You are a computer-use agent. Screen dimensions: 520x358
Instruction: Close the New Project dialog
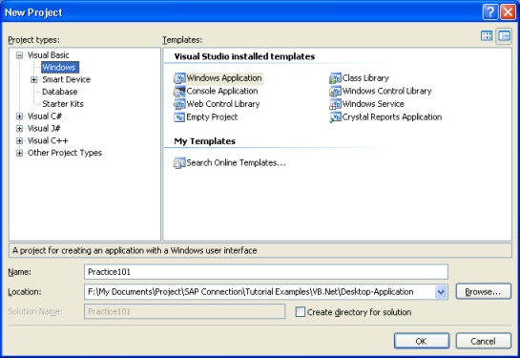[508, 12]
